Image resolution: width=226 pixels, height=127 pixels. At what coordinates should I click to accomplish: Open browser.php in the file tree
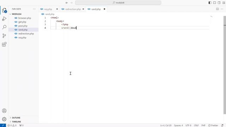[25, 18]
